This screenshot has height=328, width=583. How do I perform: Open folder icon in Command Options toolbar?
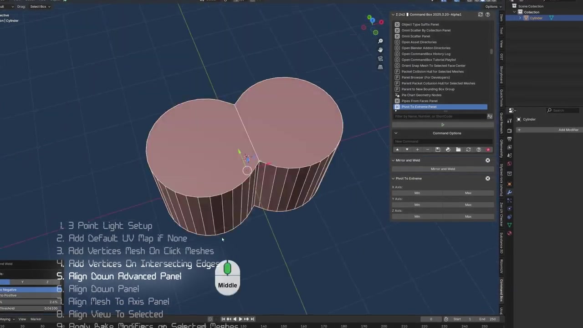tap(458, 149)
